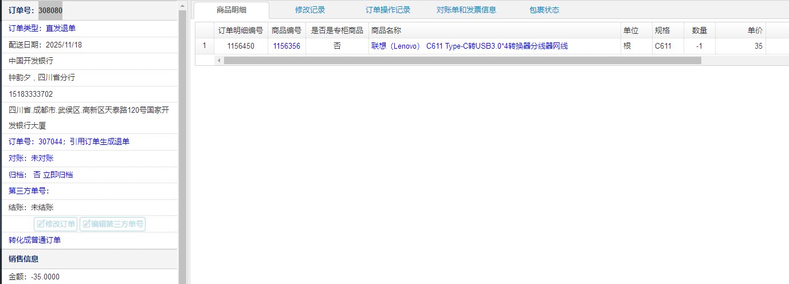Click the 订单类型：直发退单 link
Viewport: 789px width, 284px height.
coord(42,28)
